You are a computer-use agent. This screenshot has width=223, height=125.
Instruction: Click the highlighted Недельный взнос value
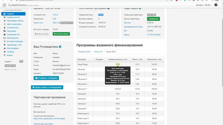tap(101, 15)
